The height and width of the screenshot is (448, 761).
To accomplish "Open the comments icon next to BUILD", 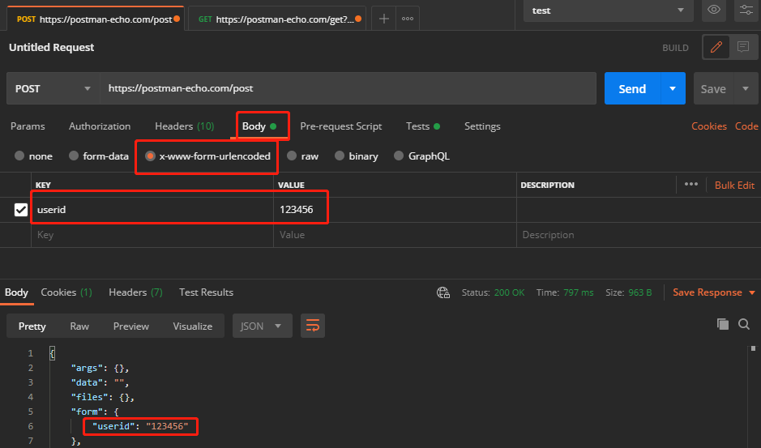I will 743,47.
